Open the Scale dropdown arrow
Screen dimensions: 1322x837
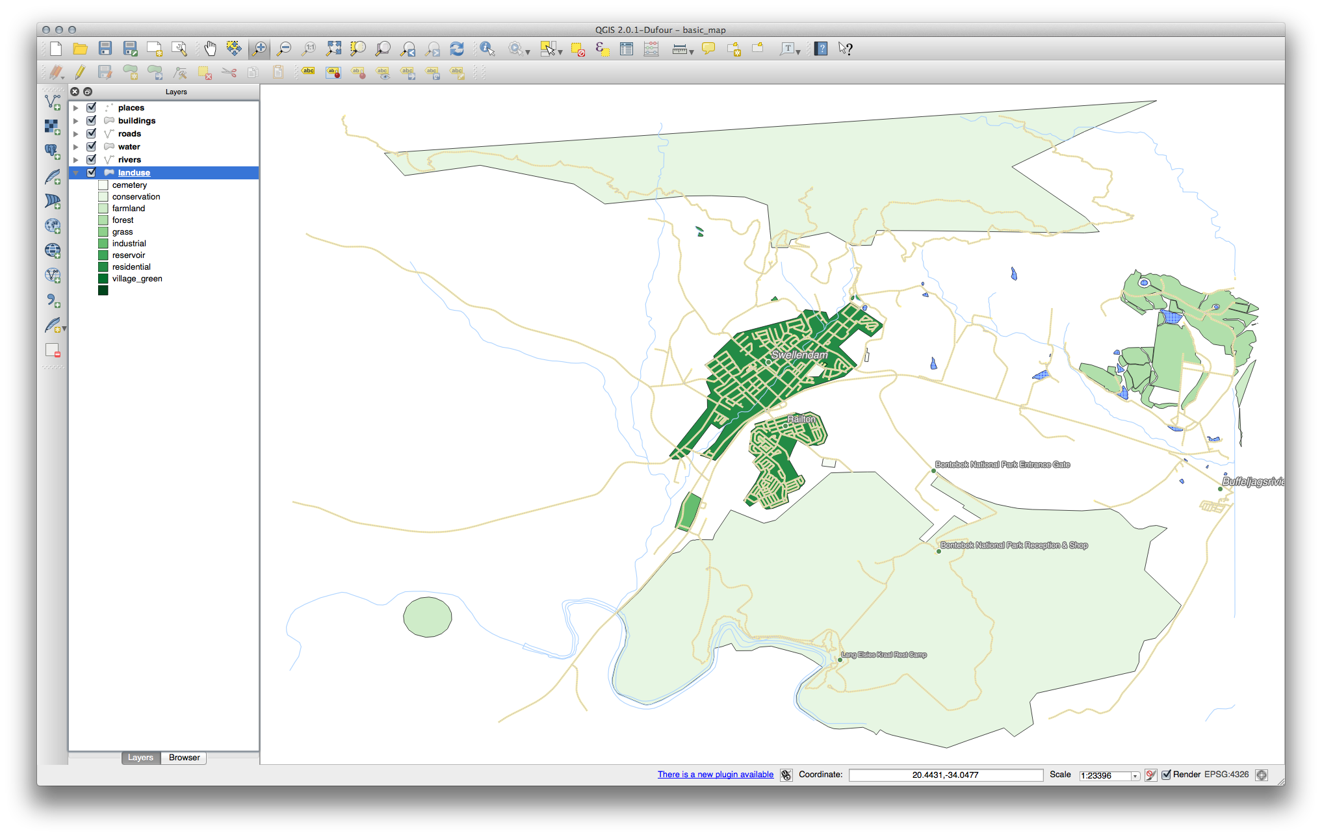pyautogui.click(x=1135, y=776)
